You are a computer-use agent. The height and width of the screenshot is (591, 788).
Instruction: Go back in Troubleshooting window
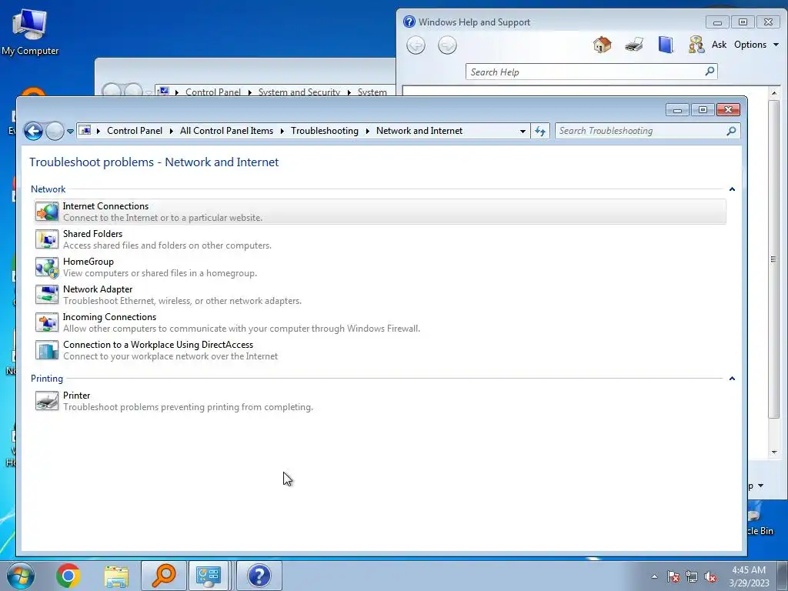tap(33, 131)
